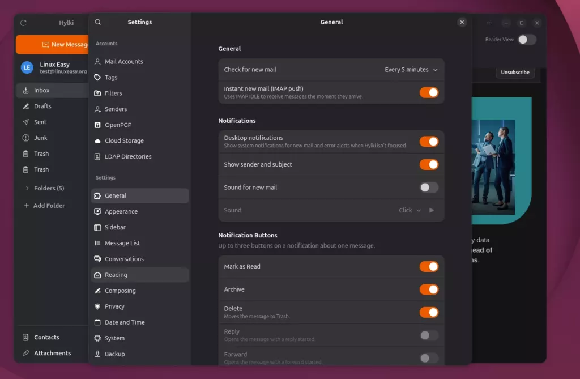The width and height of the screenshot is (580, 379).
Task: Turn off Delete notification button switch
Action: (x=429, y=312)
